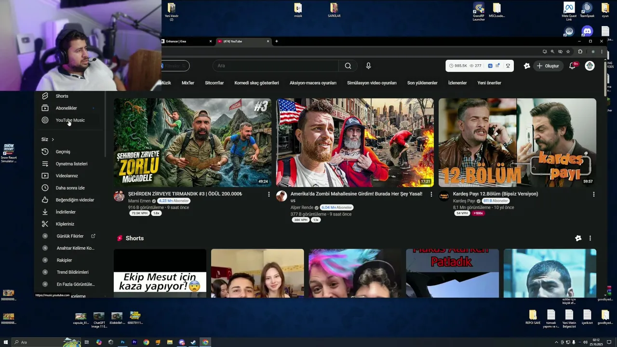Bookmark this page with the star icon
The height and width of the screenshot is (347, 617).
[x=568, y=52]
